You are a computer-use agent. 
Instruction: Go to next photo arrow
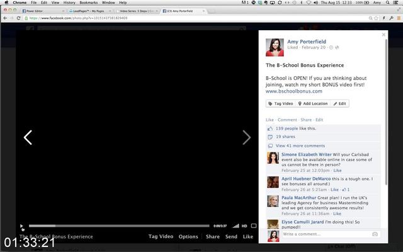click(x=246, y=137)
